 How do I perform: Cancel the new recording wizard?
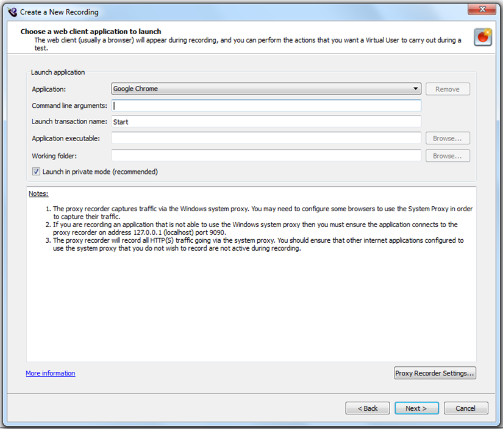tap(466, 408)
